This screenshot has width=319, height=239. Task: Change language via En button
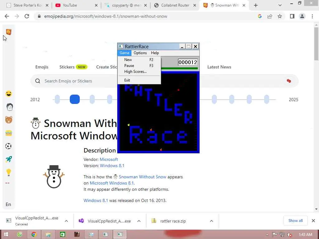tap(8, 204)
